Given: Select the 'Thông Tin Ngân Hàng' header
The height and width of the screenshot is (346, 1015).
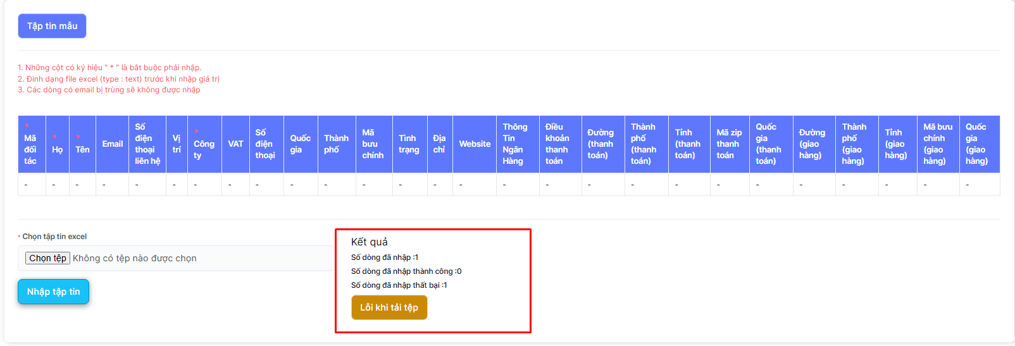Looking at the screenshot, I should [x=514, y=144].
